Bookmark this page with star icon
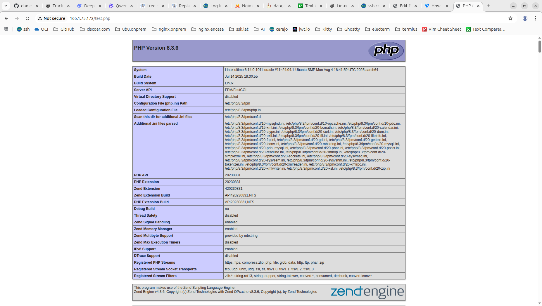This screenshot has height=306, width=542. tap(510, 18)
